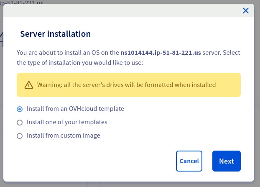The image size is (260, 187).
Task: Select Install from an OVHcloud template radio
Action: [20, 109]
